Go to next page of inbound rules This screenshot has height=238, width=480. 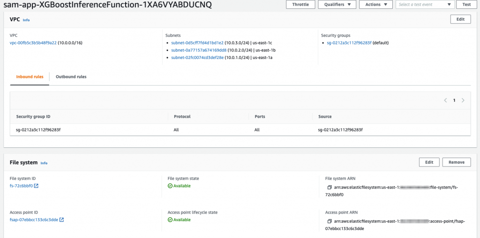point(463,100)
